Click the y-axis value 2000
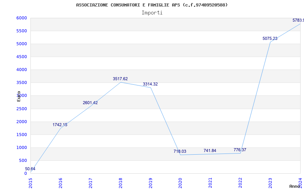 [x=22, y=122]
